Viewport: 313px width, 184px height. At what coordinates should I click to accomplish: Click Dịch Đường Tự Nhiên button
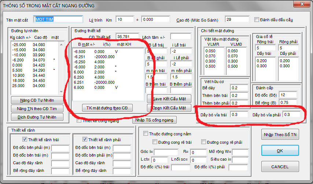[x=37, y=117]
